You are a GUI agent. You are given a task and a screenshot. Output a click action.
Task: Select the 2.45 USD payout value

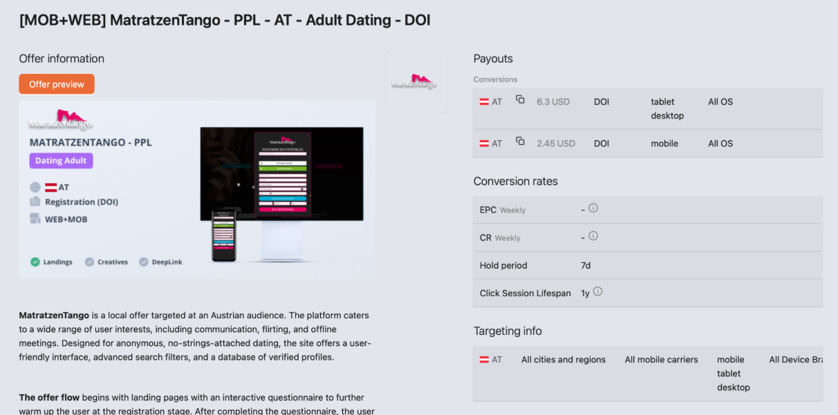pos(556,144)
